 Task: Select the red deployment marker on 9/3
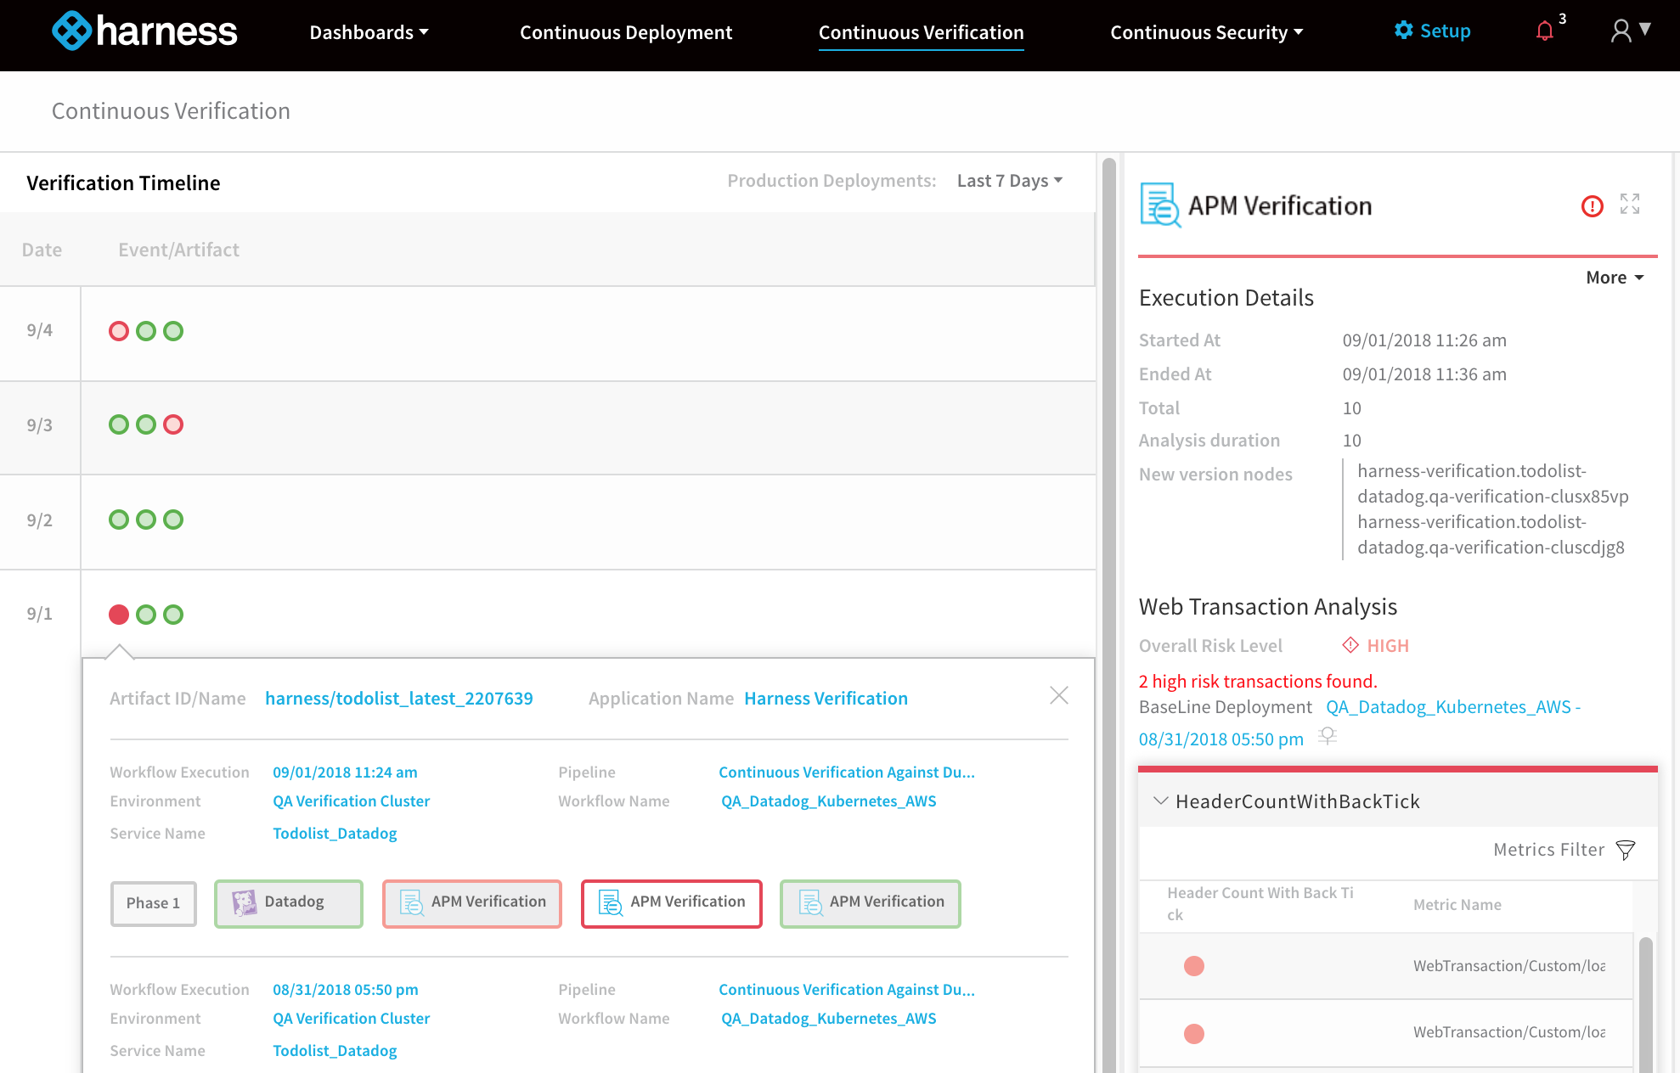(173, 424)
